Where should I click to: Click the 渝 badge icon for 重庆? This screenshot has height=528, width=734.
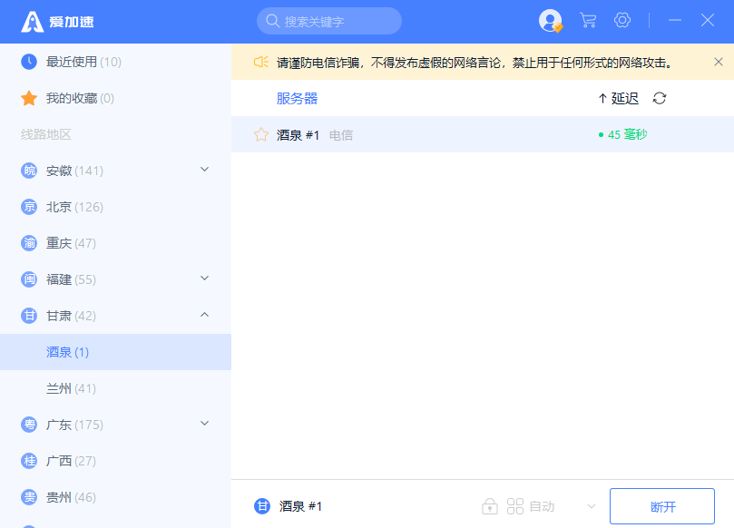(x=29, y=243)
